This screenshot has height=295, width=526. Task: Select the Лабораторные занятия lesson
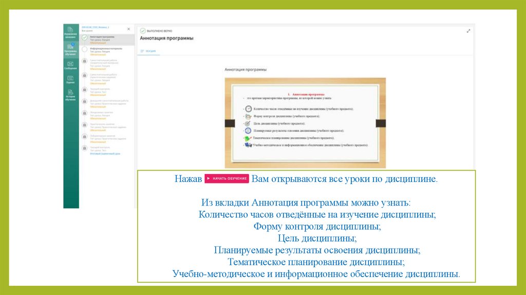[x=107, y=139]
